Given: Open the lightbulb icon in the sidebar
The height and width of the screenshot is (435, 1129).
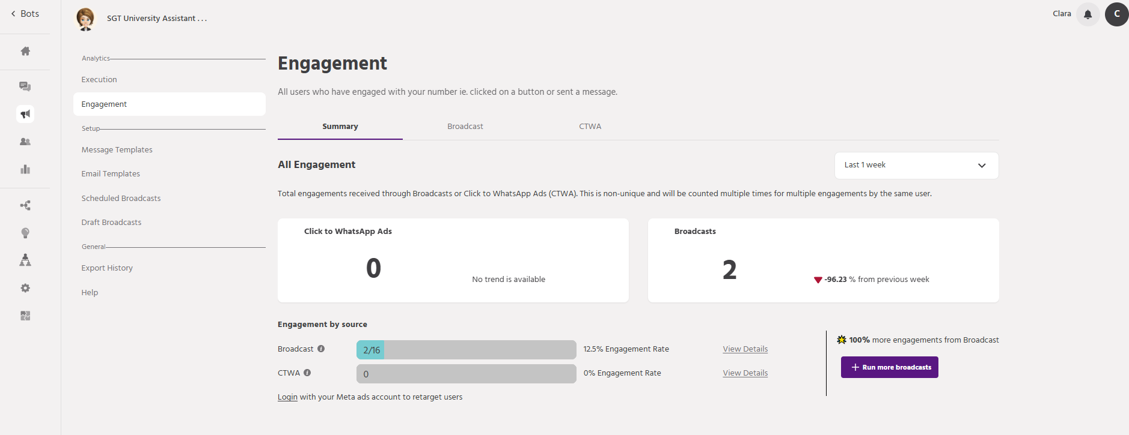Looking at the screenshot, I should (25, 233).
